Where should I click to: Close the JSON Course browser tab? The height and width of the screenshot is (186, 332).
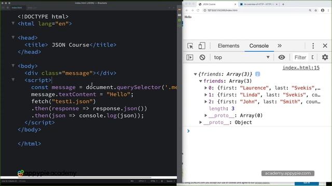click(235, 4)
